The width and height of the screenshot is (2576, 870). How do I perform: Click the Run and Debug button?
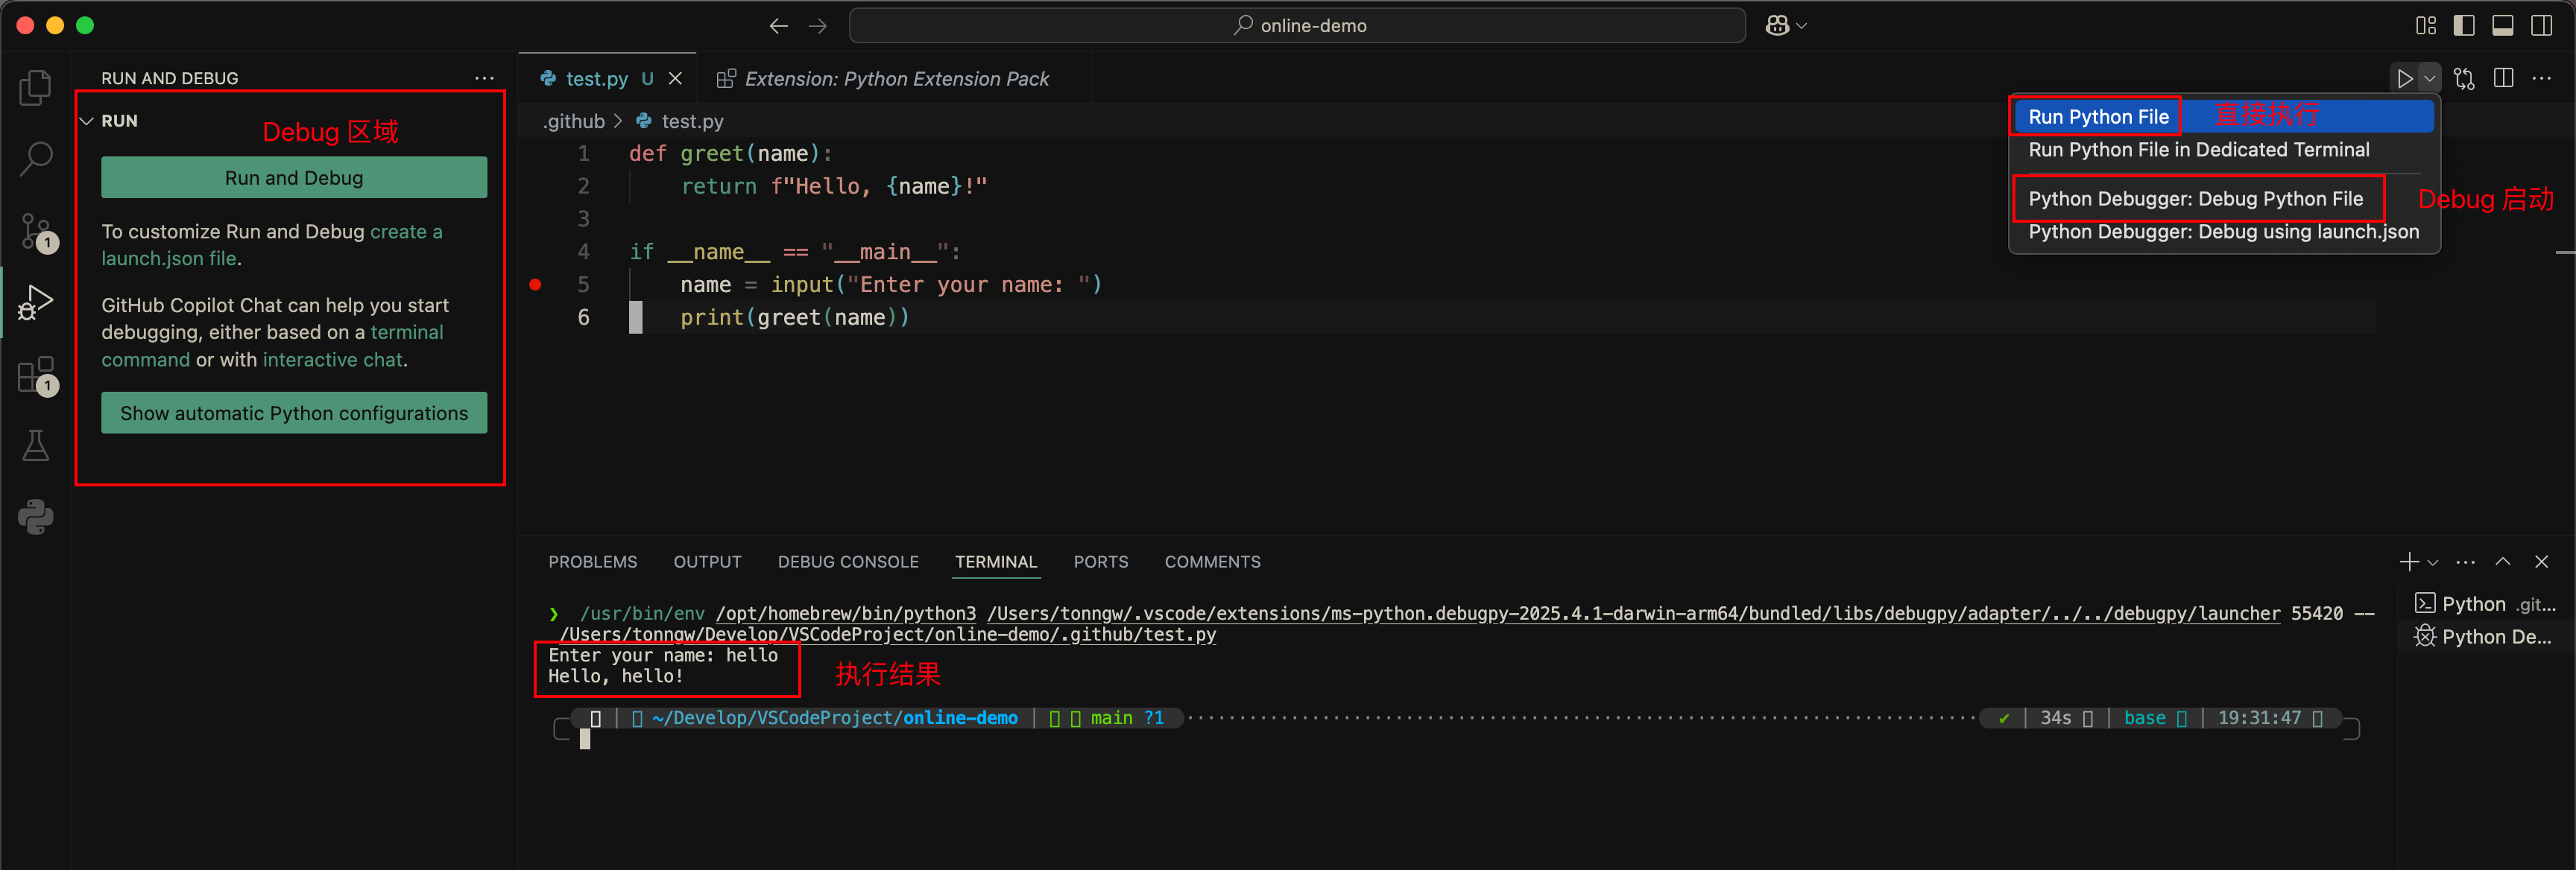[x=293, y=178]
